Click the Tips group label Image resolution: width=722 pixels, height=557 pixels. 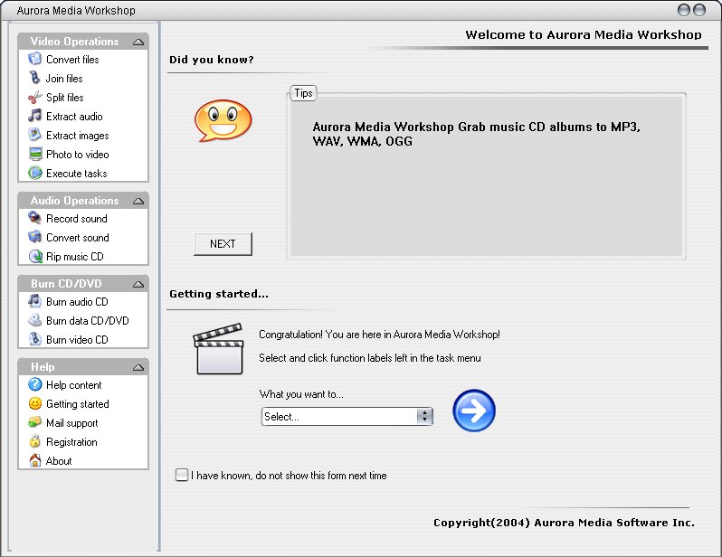tap(303, 93)
